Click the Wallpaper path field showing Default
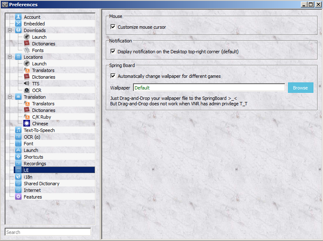323x241 pixels. (209, 88)
